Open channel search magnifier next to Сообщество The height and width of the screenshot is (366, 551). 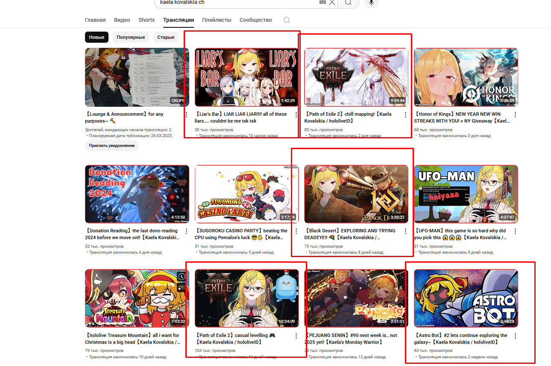point(287,20)
